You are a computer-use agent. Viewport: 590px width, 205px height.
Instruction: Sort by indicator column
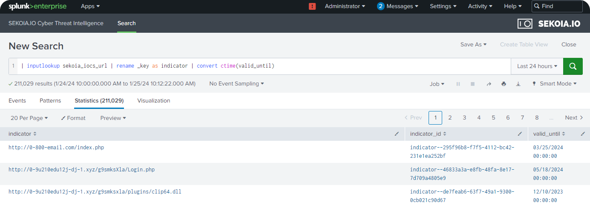tap(23, 134)
